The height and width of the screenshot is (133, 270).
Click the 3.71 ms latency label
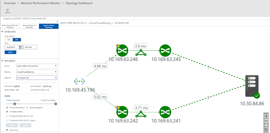141,108
